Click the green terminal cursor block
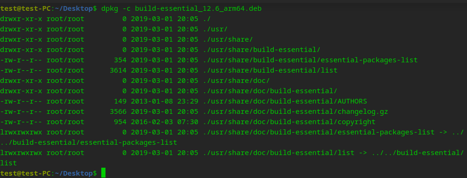This screenshot has height=178, width=467. click(x=103, y=173)
